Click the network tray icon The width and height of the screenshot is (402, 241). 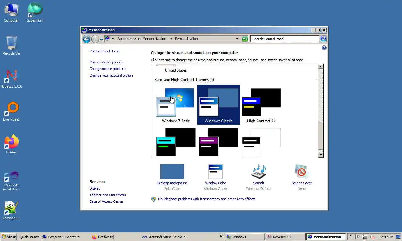[365, 237]
